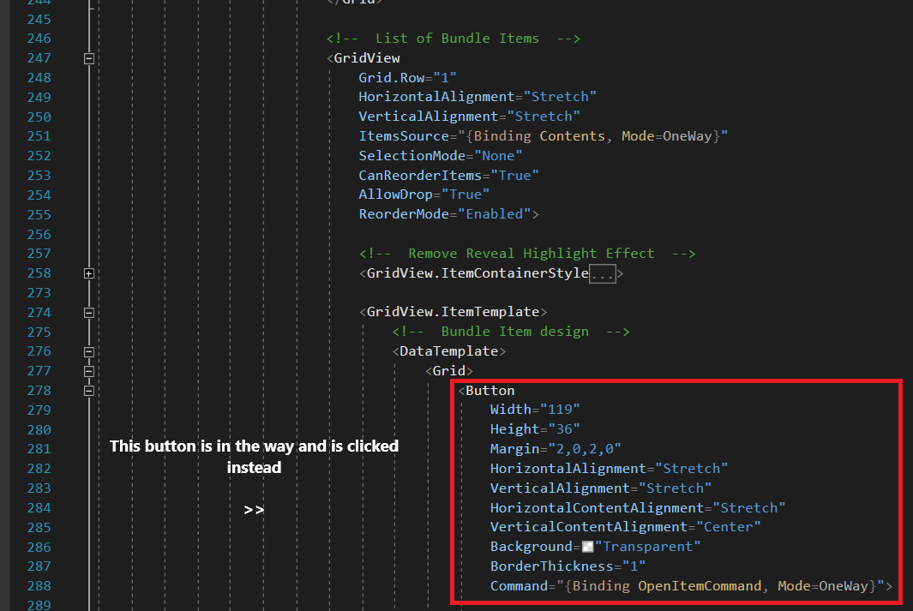Click the GridView opening tag
This screenshot has width=913, height=611.
363,58
